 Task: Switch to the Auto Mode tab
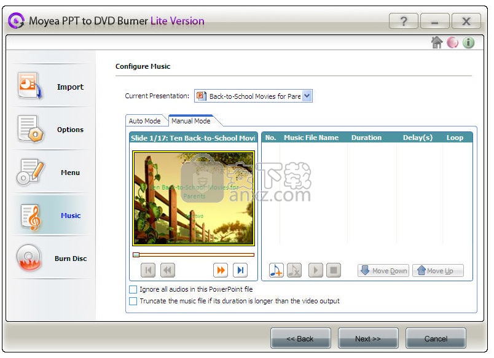point(144,121)
